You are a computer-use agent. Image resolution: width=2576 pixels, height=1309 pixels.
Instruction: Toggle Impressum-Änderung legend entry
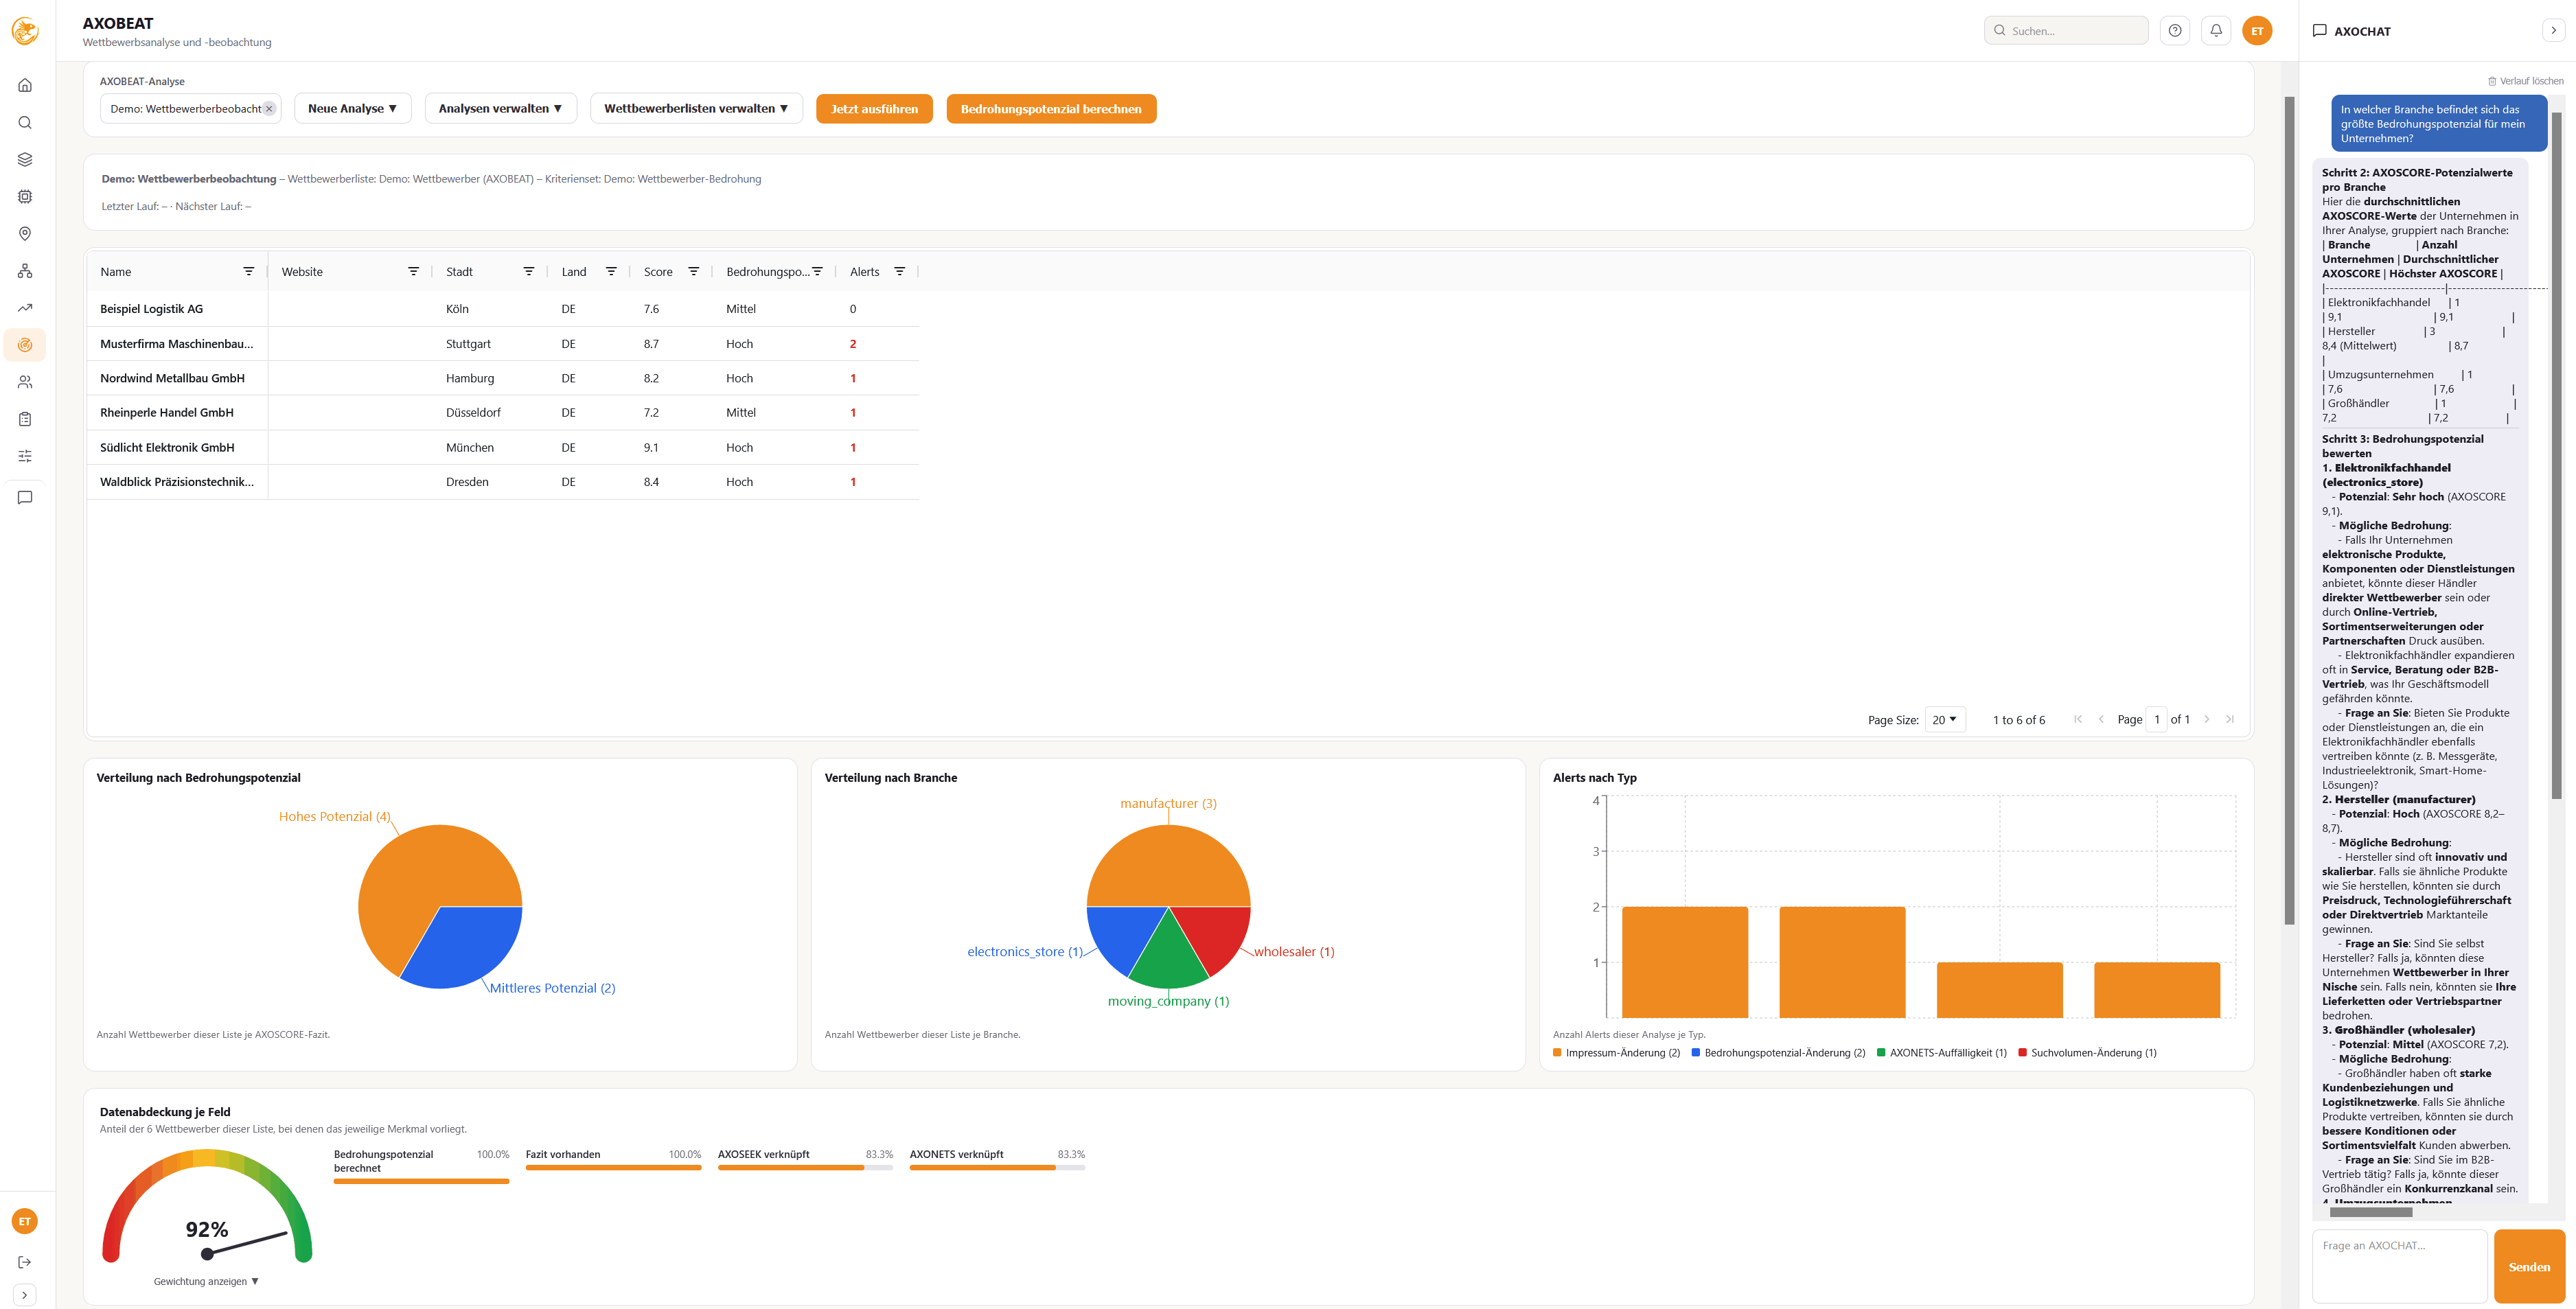pos(1616,1053)
